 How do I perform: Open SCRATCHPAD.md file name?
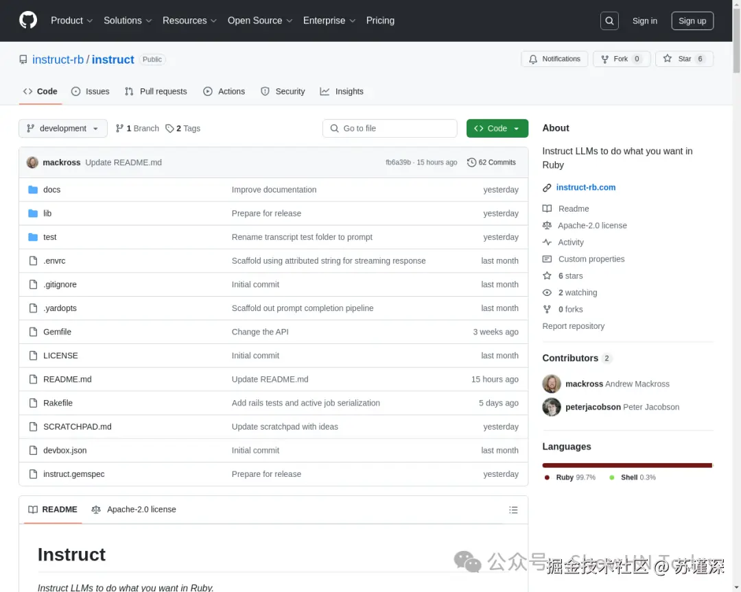[x=78, y=426]
